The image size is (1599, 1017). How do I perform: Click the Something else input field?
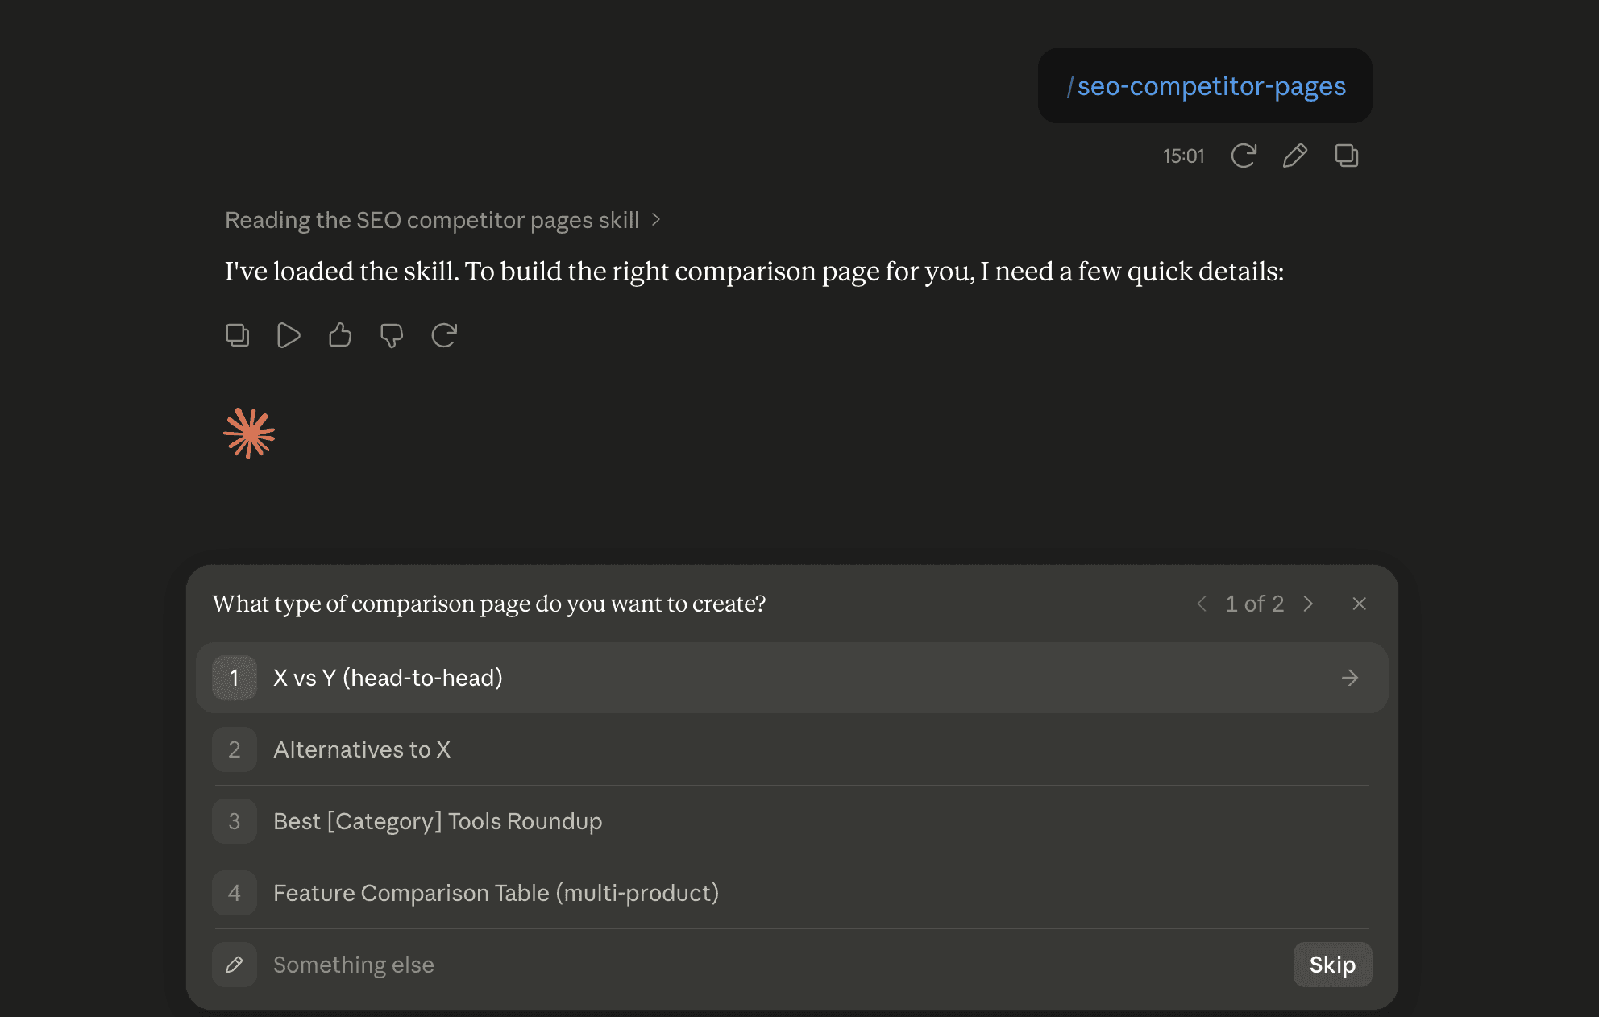pos(774,965)
